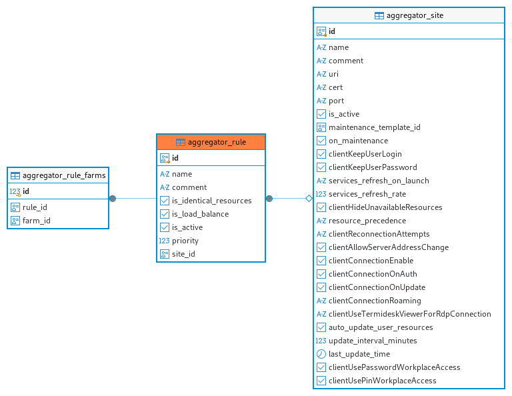This screenshot has height=396, width=512.
Task: Select the aggregator_rule_farms table title
Action: click(64, 175)
